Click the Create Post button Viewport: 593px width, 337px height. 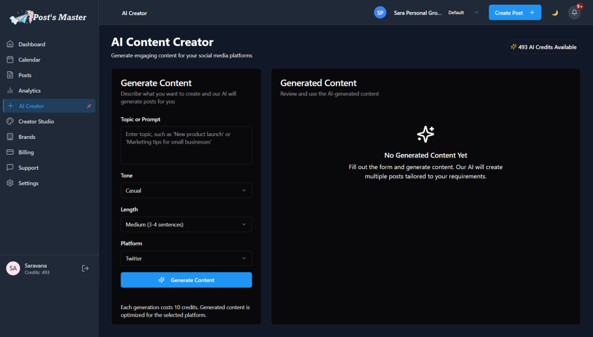[x=514, y=13]
